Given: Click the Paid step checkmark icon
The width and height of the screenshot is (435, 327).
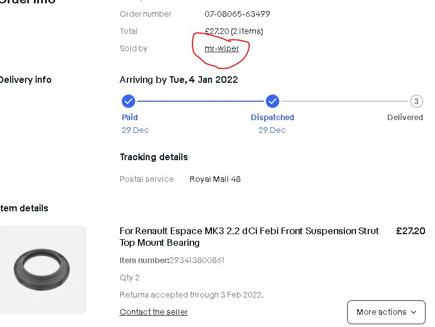Looking at the screenshot, I should 128,101.
